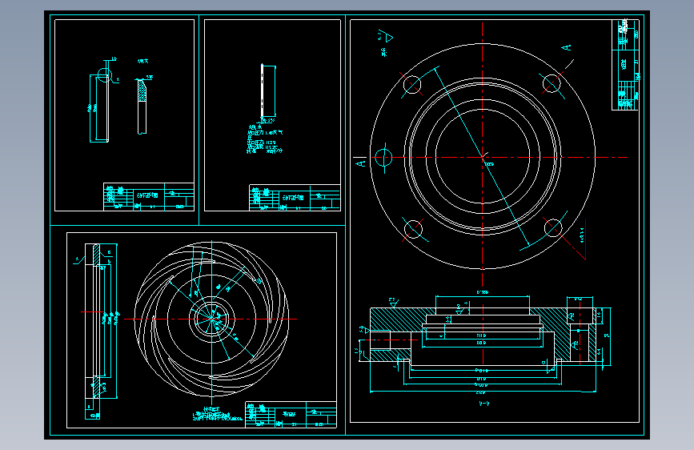This screenshot has height=450, width=694.
Task: Select the lower-right bolt hole on flange
Action: point(553,227)
